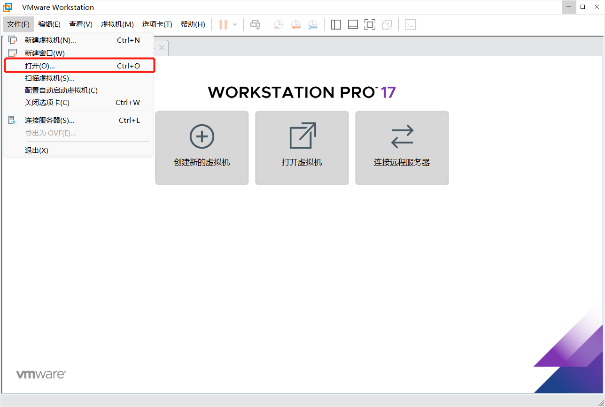Viewport: 605px width, 407px height.
Task: Open the 选项卡(T) menu
Action: pyautogui.click(x=157, y=24)
